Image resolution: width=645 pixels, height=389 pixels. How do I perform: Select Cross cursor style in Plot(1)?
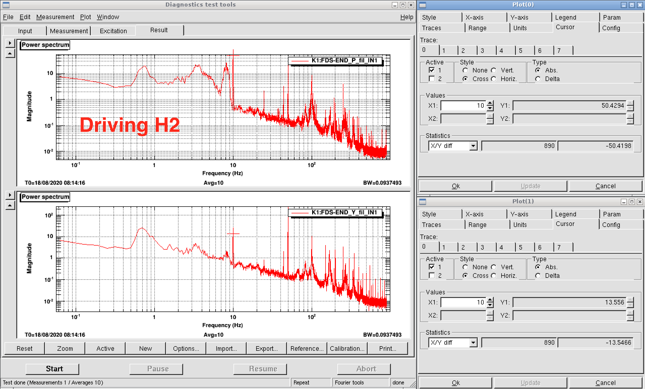click(x=465, y=276)
